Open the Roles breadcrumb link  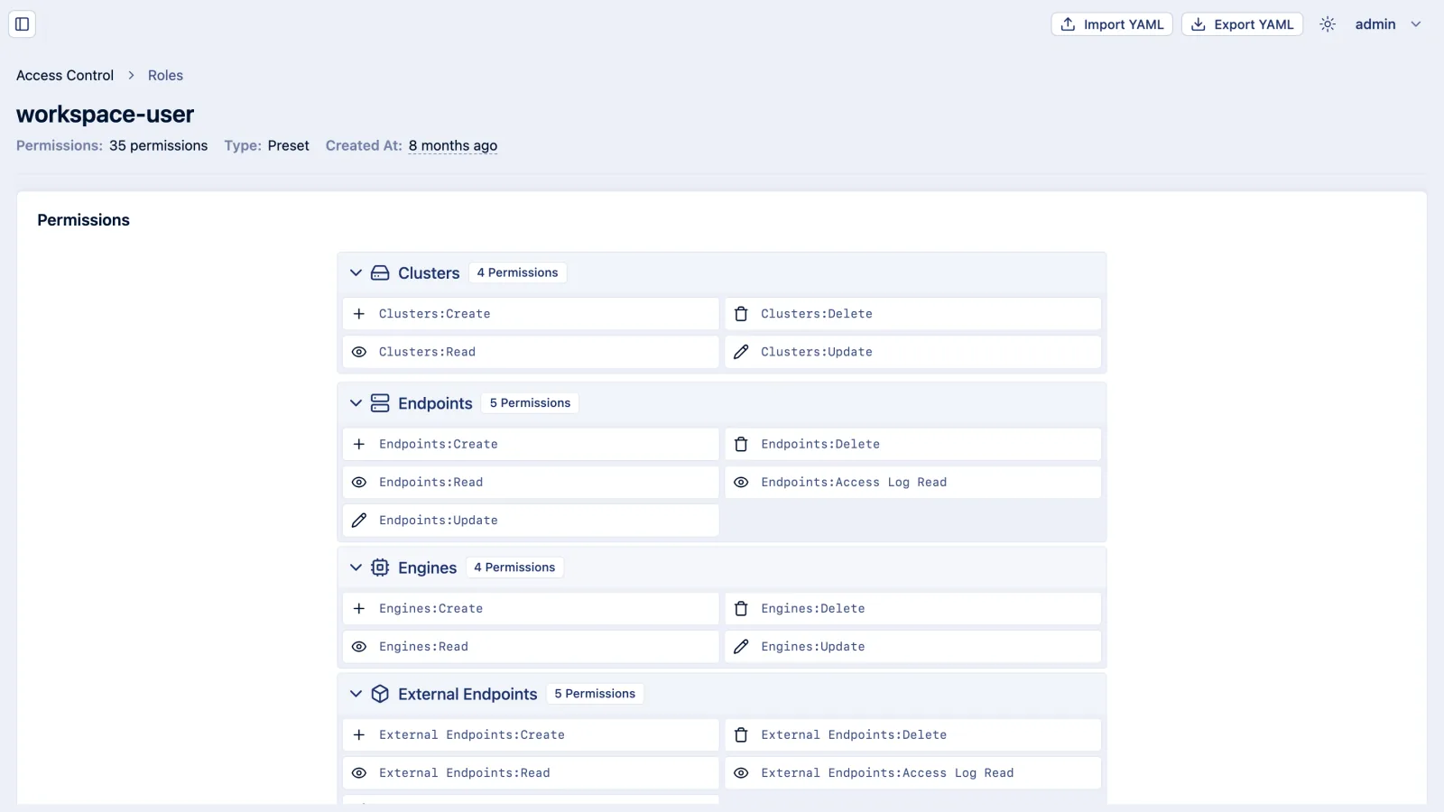point(165,76)
